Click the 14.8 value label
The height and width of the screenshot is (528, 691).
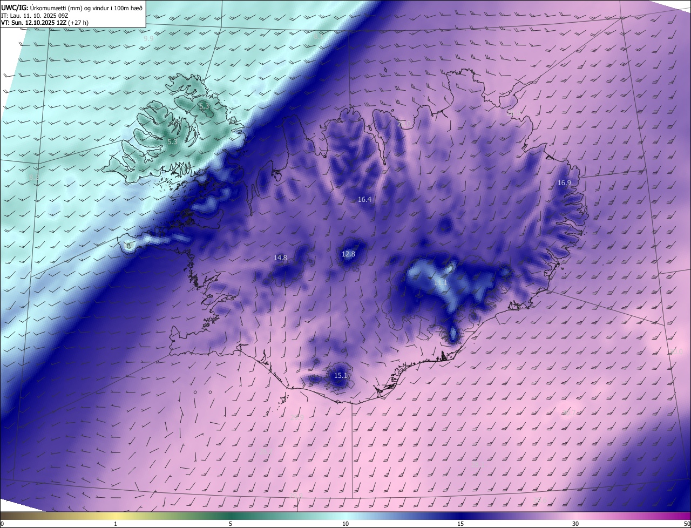pos(281,258)
